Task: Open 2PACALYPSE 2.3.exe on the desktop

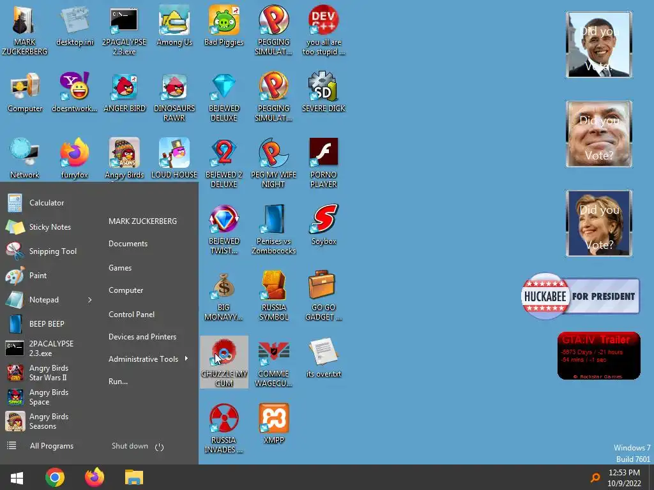Action: coord(125,30)
